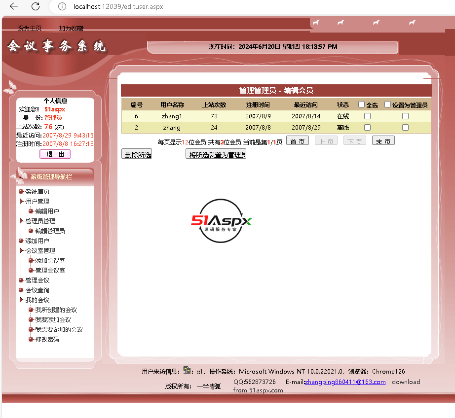Click the red ball icon beside 系统首页
Screen dimensions: 455x418
21,192
